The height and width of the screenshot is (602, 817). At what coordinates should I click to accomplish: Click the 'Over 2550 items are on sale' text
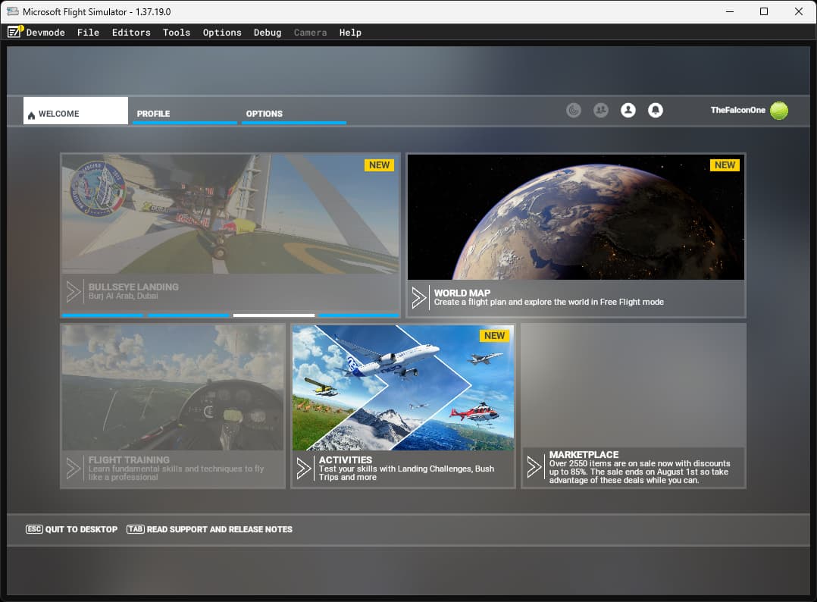coord(640,472)
